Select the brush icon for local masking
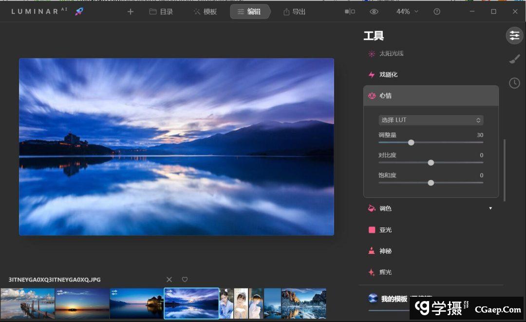Viewport: 526px width, 322px height. click(514, 59)
